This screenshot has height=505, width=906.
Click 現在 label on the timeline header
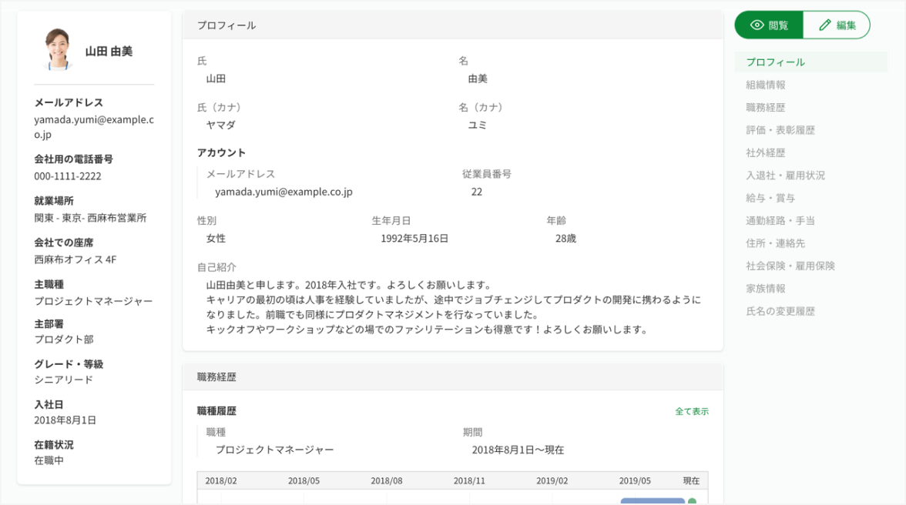point(691,481)
